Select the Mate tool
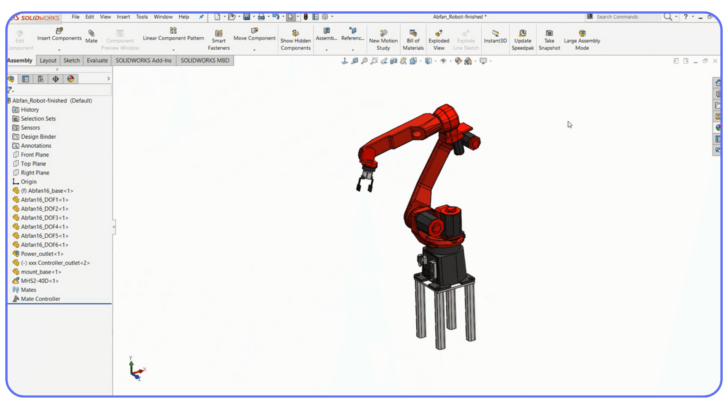 click(91, 36)
